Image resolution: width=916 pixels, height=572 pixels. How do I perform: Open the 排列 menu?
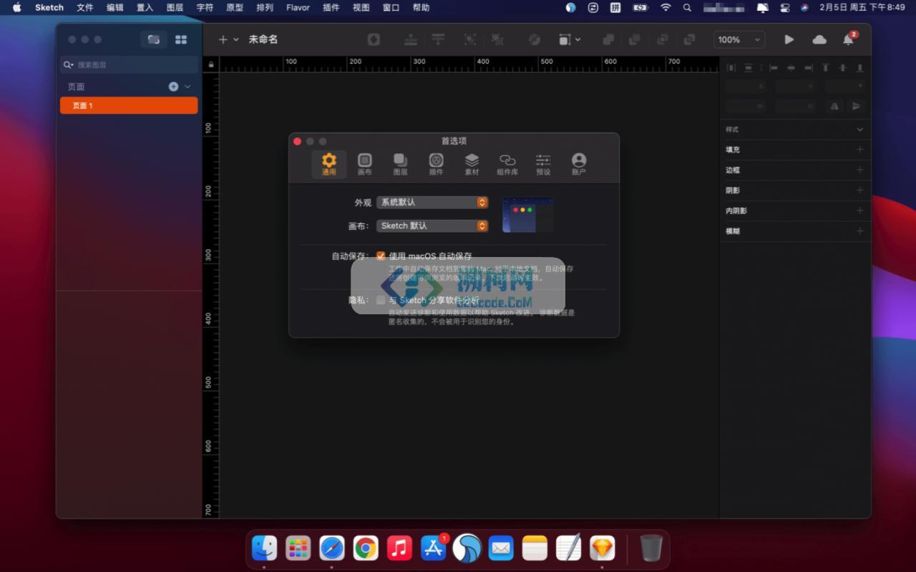point(265,8)
